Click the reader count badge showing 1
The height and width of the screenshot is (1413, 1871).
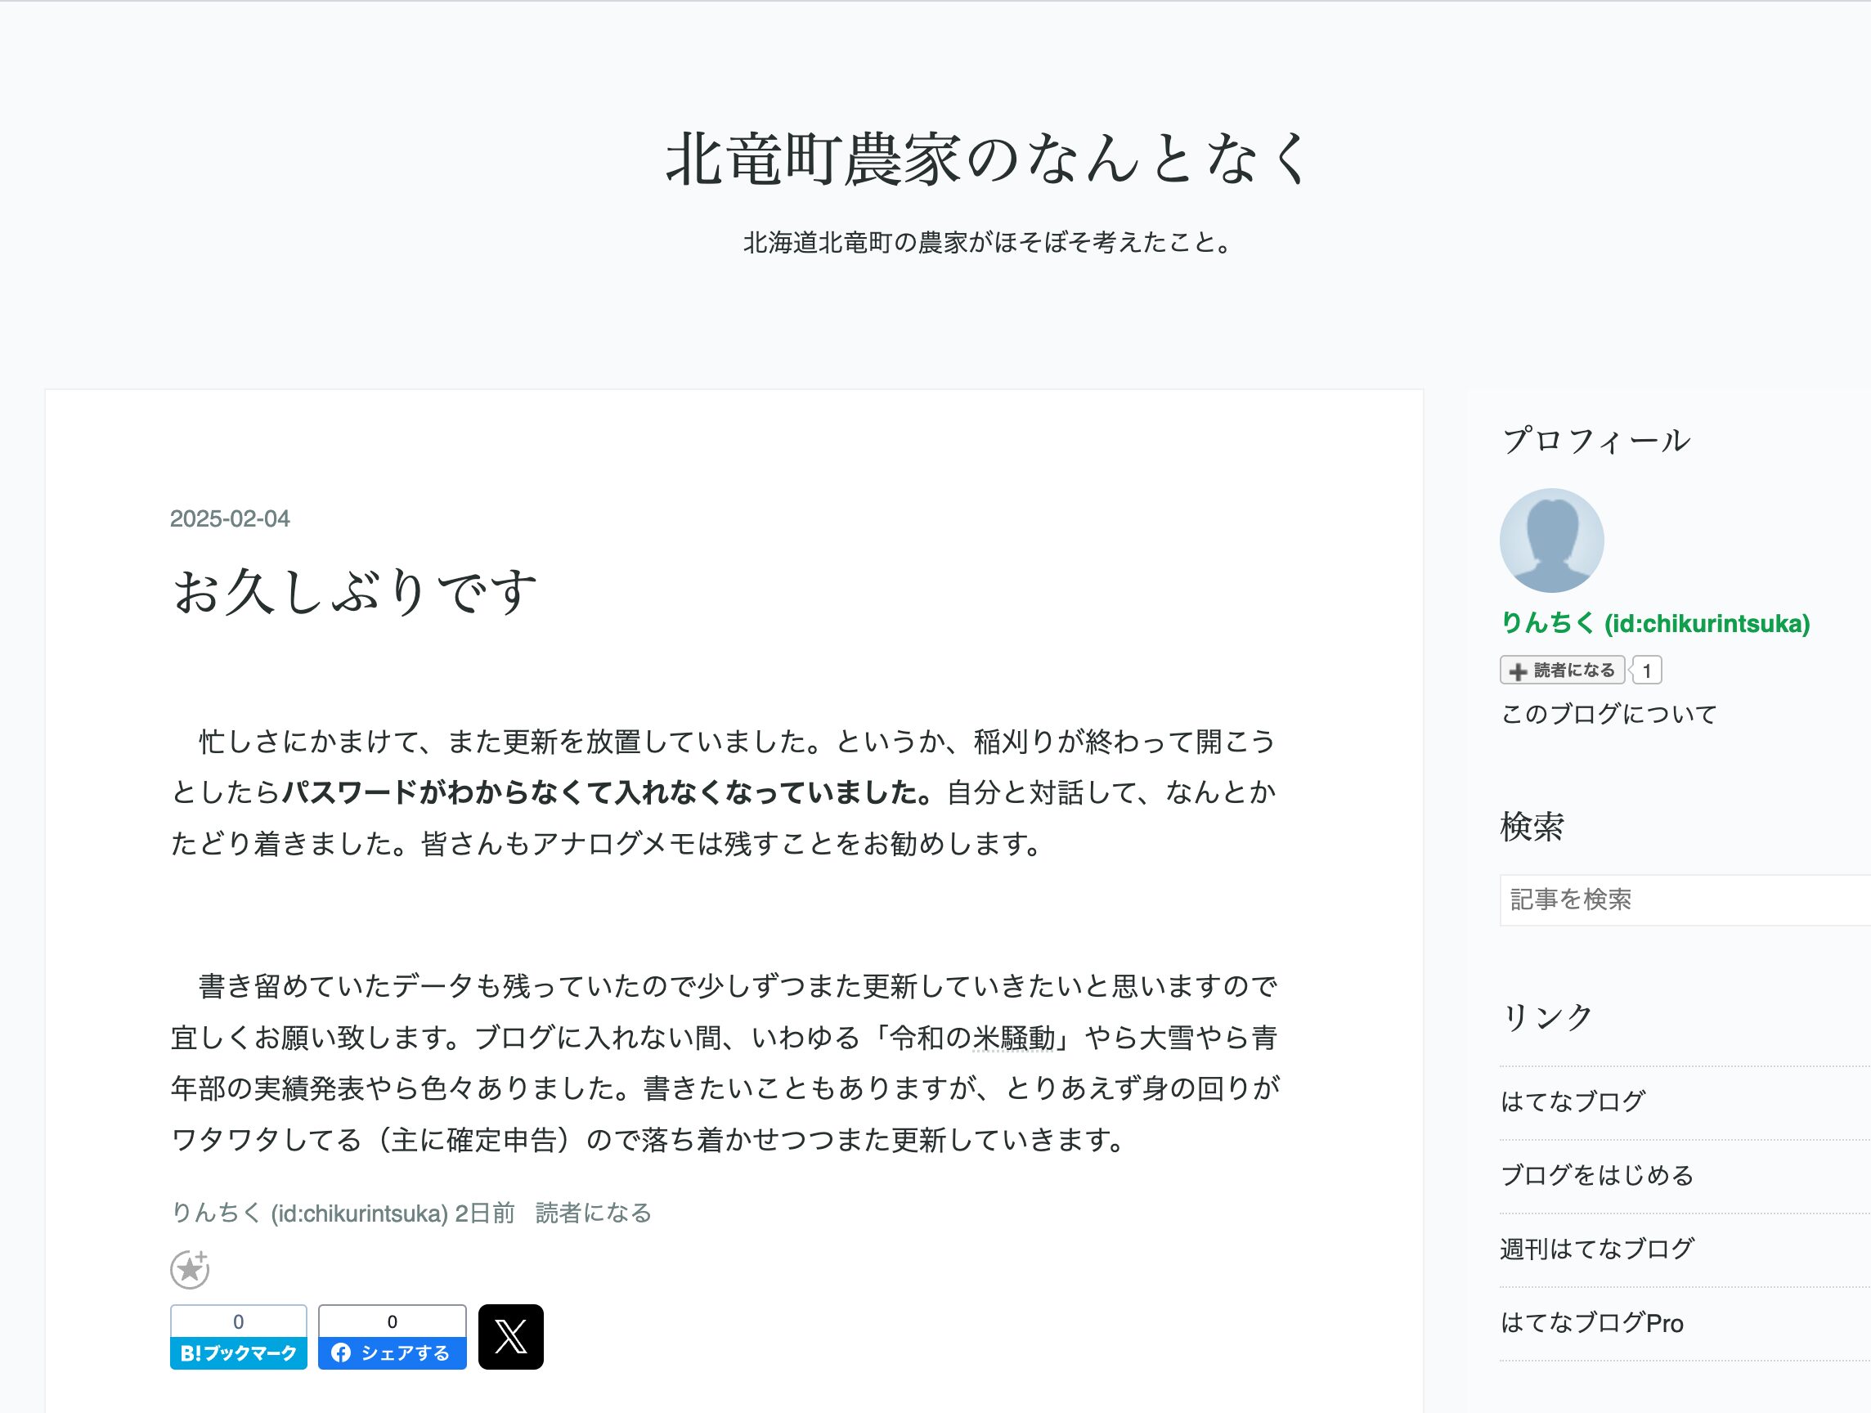(1646, 671)
